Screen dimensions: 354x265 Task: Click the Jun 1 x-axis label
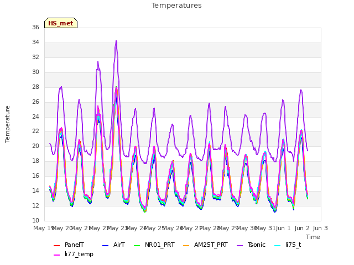[283, 228]
